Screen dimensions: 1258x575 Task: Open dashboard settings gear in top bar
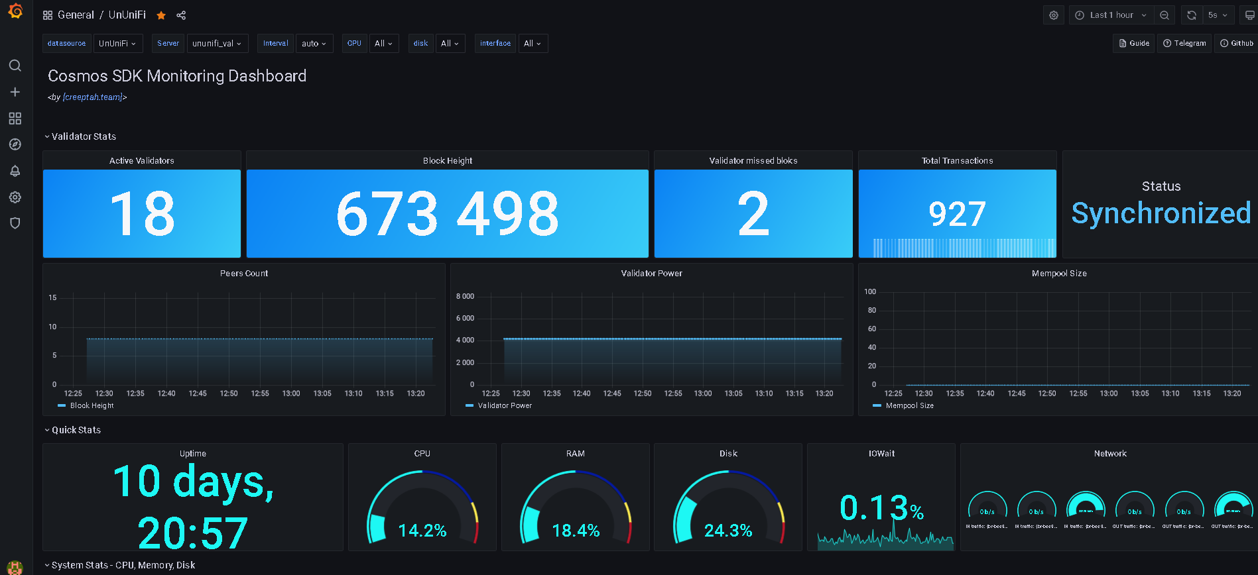tap(1054, 15)
